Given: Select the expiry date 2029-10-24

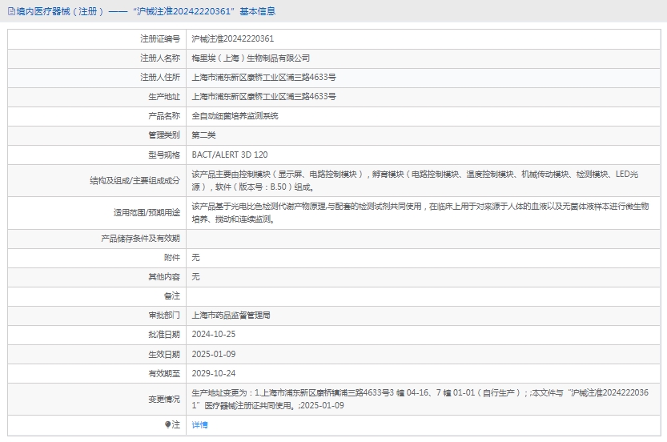Looking at the screenshot, I should pyautogui.click(x=213, y=373).
